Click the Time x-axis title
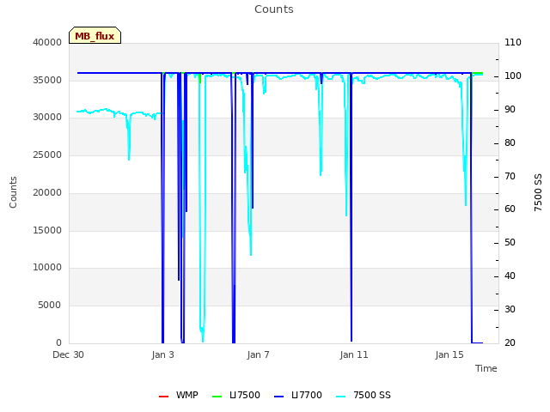This screenshot has width=550, height=412. pos(486,368)
